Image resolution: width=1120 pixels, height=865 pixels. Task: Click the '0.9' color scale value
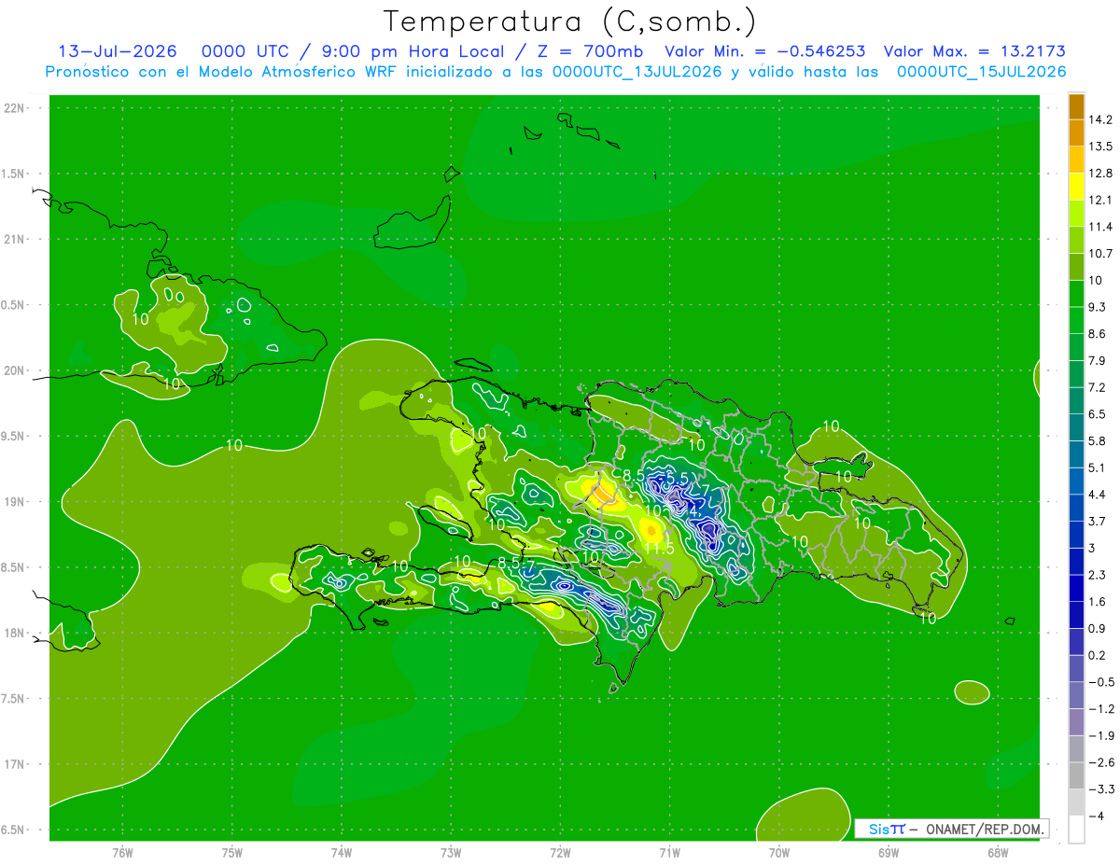pos(1097,629)
